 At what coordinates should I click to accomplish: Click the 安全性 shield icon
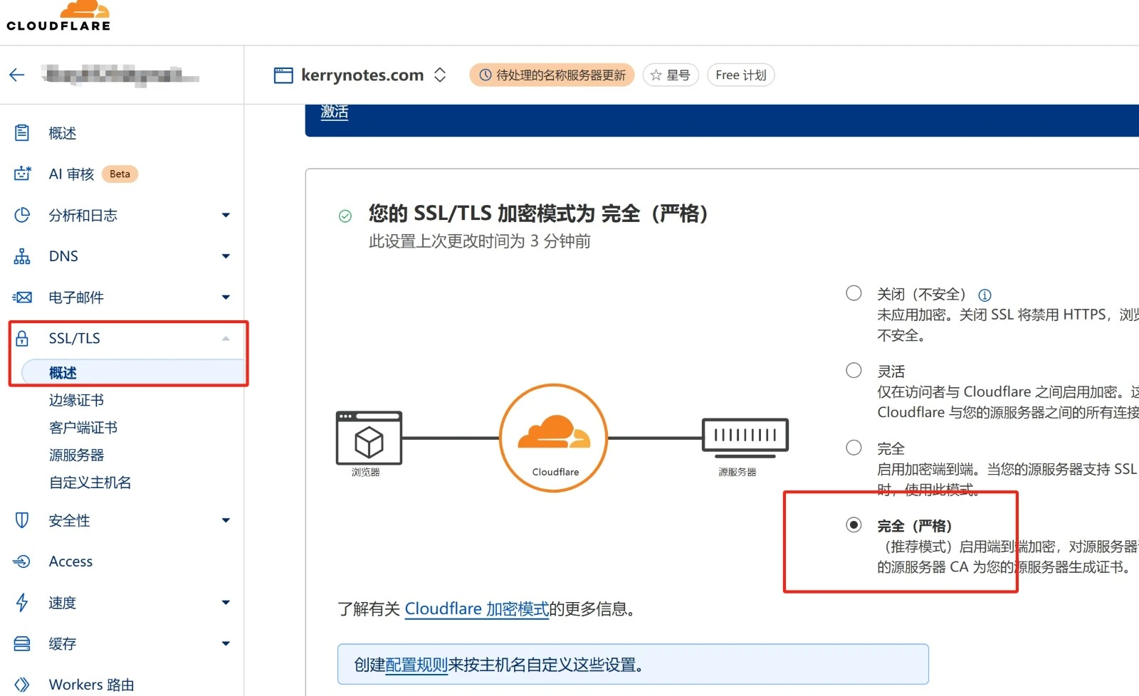tap(22, 520)
